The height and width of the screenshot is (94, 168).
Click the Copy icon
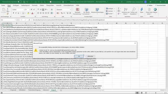point(8,11)
